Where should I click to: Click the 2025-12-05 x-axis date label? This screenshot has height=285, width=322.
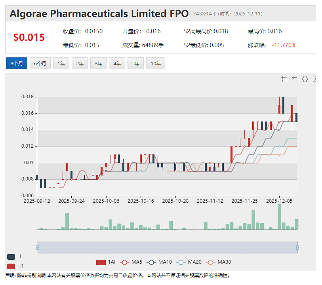click(279, 201)
